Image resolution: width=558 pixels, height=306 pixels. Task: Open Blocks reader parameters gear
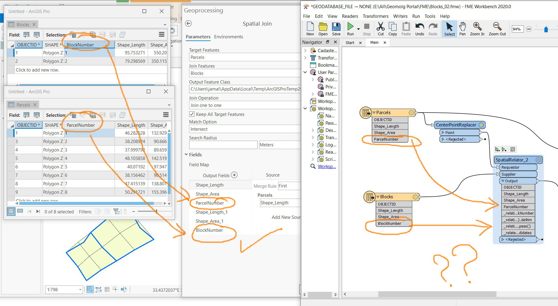pos(415,197)
